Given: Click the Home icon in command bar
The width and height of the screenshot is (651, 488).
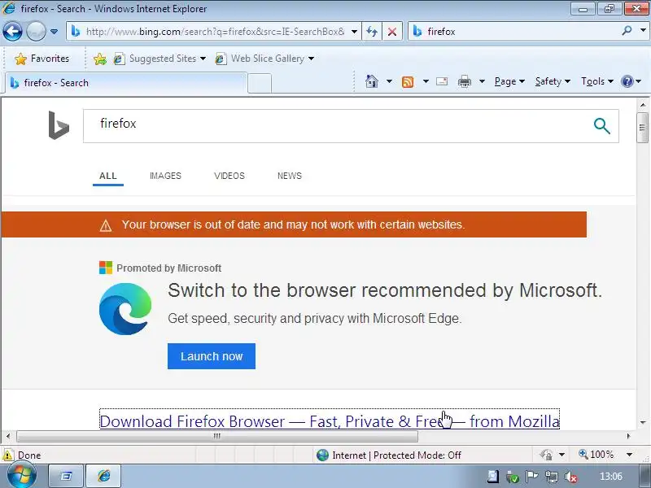Looking at the screenshot, I should [372, 81].
